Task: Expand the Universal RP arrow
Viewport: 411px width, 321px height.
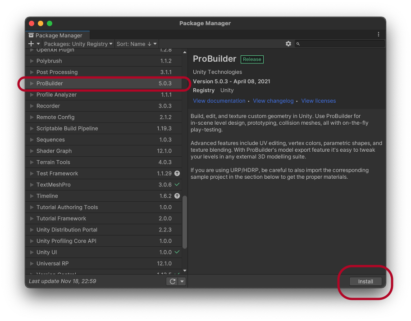Action: click(x=32, y=263)
